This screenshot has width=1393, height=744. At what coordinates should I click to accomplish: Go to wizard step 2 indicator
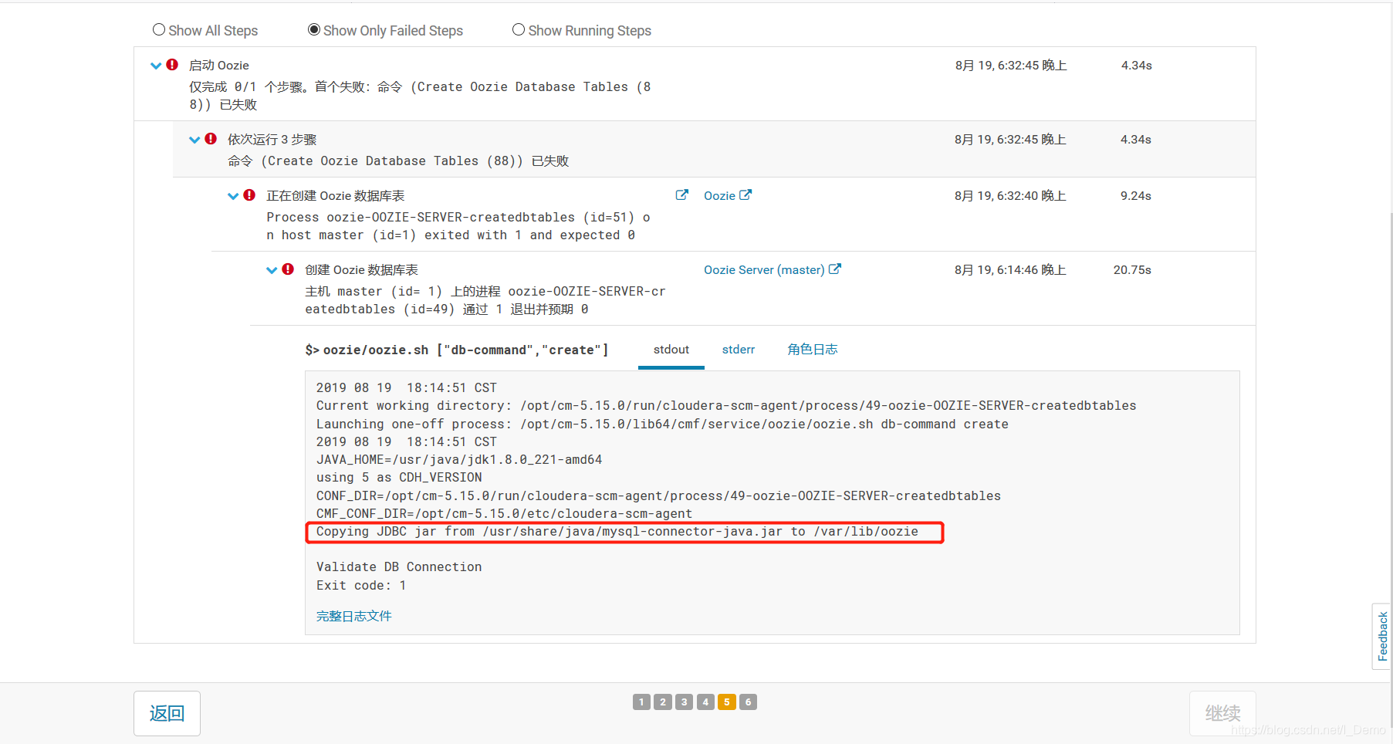coord(663,702)
